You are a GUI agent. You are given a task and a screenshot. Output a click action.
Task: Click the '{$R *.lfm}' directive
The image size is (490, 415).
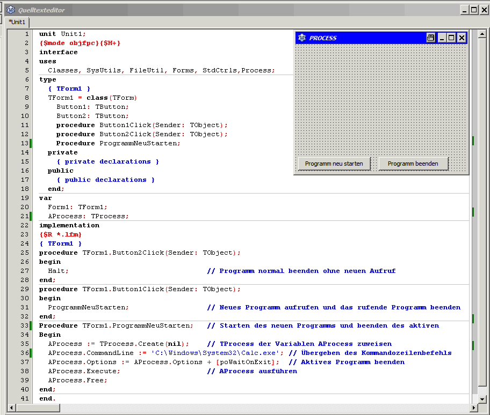60,234
